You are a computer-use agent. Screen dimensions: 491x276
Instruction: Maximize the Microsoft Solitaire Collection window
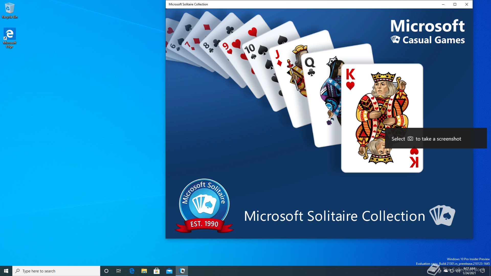[455, 4]
